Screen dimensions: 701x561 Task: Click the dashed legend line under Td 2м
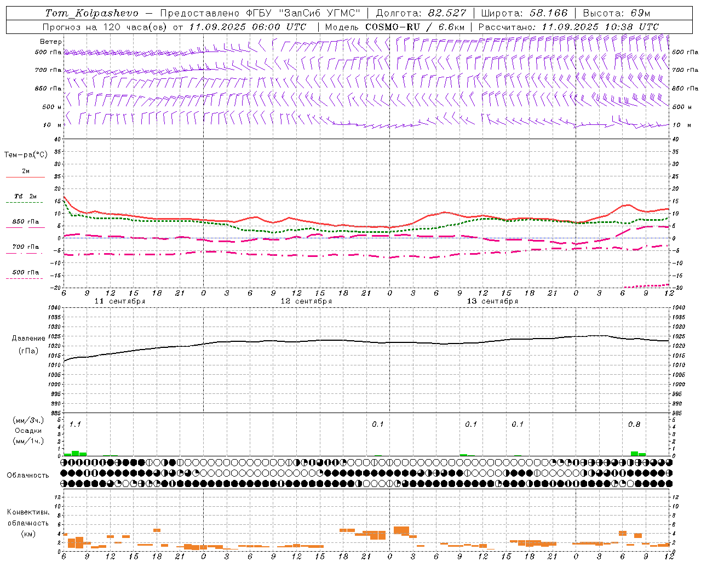click(x=25, y=203)
